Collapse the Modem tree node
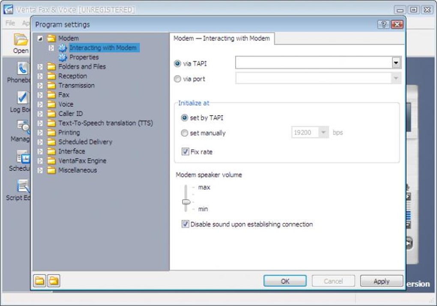This screenshot has height=306, width=437. click(40, 39)
